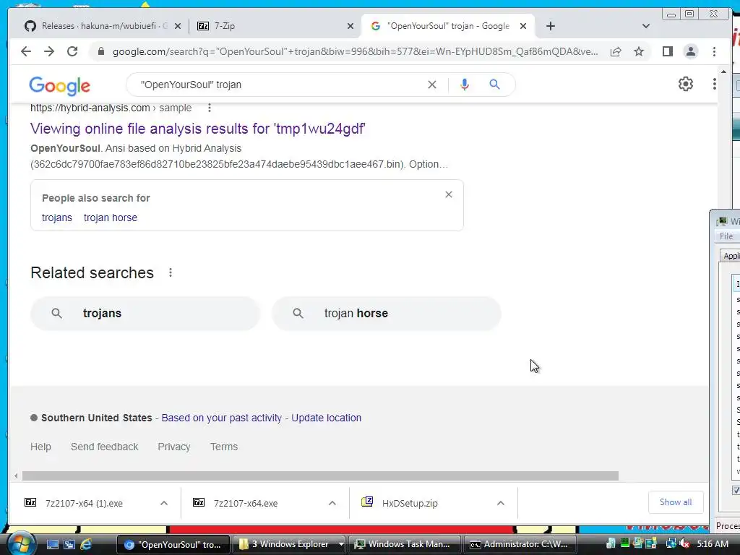Share this page from the address bar
This screenshot has height=555, width=740.
click(x=616, y=51)
